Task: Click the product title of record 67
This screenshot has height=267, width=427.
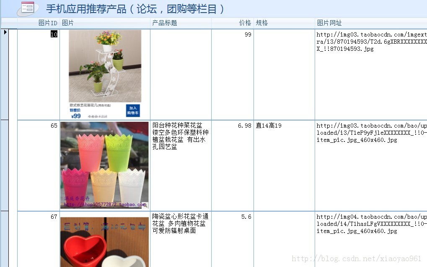Action: [181, 224]
